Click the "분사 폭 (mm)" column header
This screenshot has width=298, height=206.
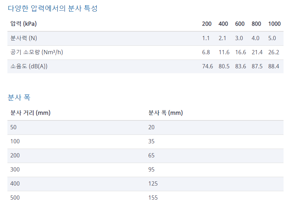point(165,113)
